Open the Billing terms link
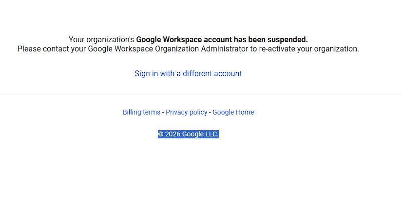Viewport: 402px width, 199px height. coord(141,112)
